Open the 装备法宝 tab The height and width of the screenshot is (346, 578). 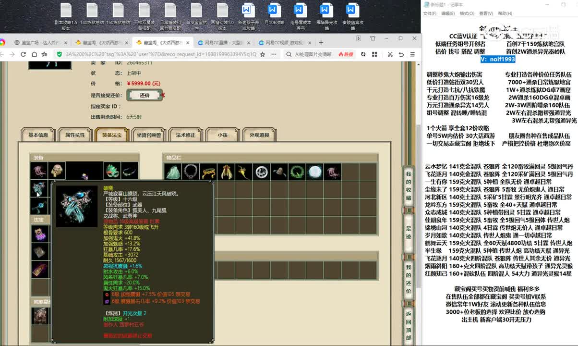coord(112,136)
